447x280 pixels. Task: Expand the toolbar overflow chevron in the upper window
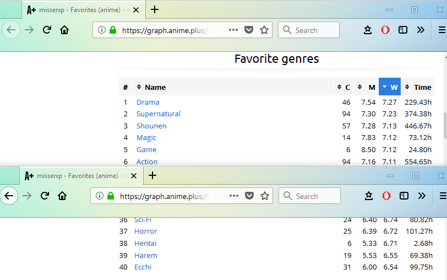[421, 30]
